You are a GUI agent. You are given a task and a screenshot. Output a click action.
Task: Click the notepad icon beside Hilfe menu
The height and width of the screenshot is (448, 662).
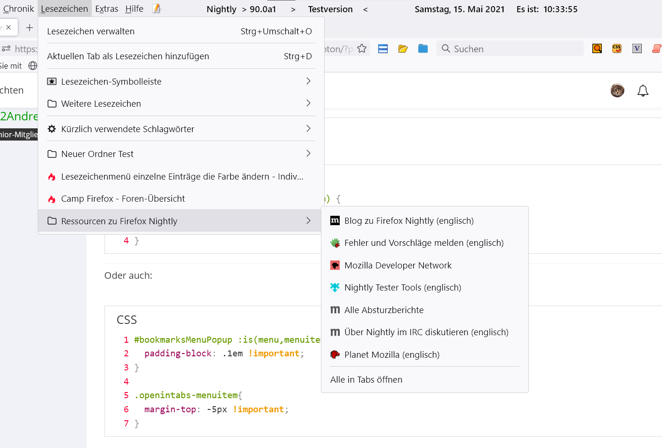pos(157,9)
